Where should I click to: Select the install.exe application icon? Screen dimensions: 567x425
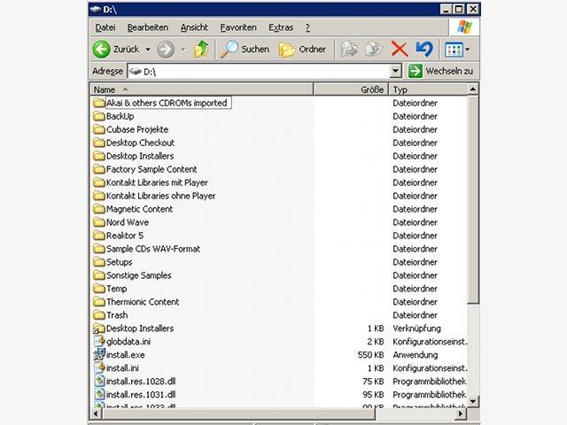click(99, 354)
